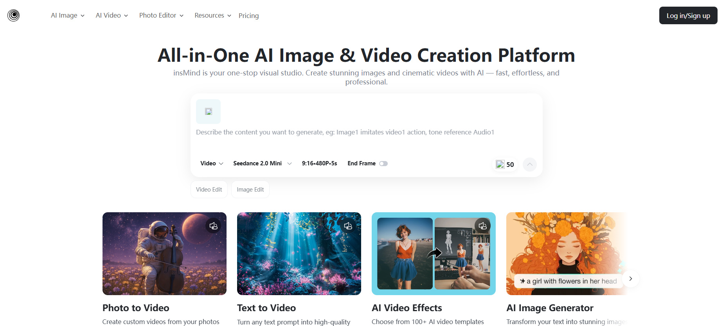This screenshot has width=725, height=326.
Task: Open the AI Image Generator title link
Action: click(550, 308)
